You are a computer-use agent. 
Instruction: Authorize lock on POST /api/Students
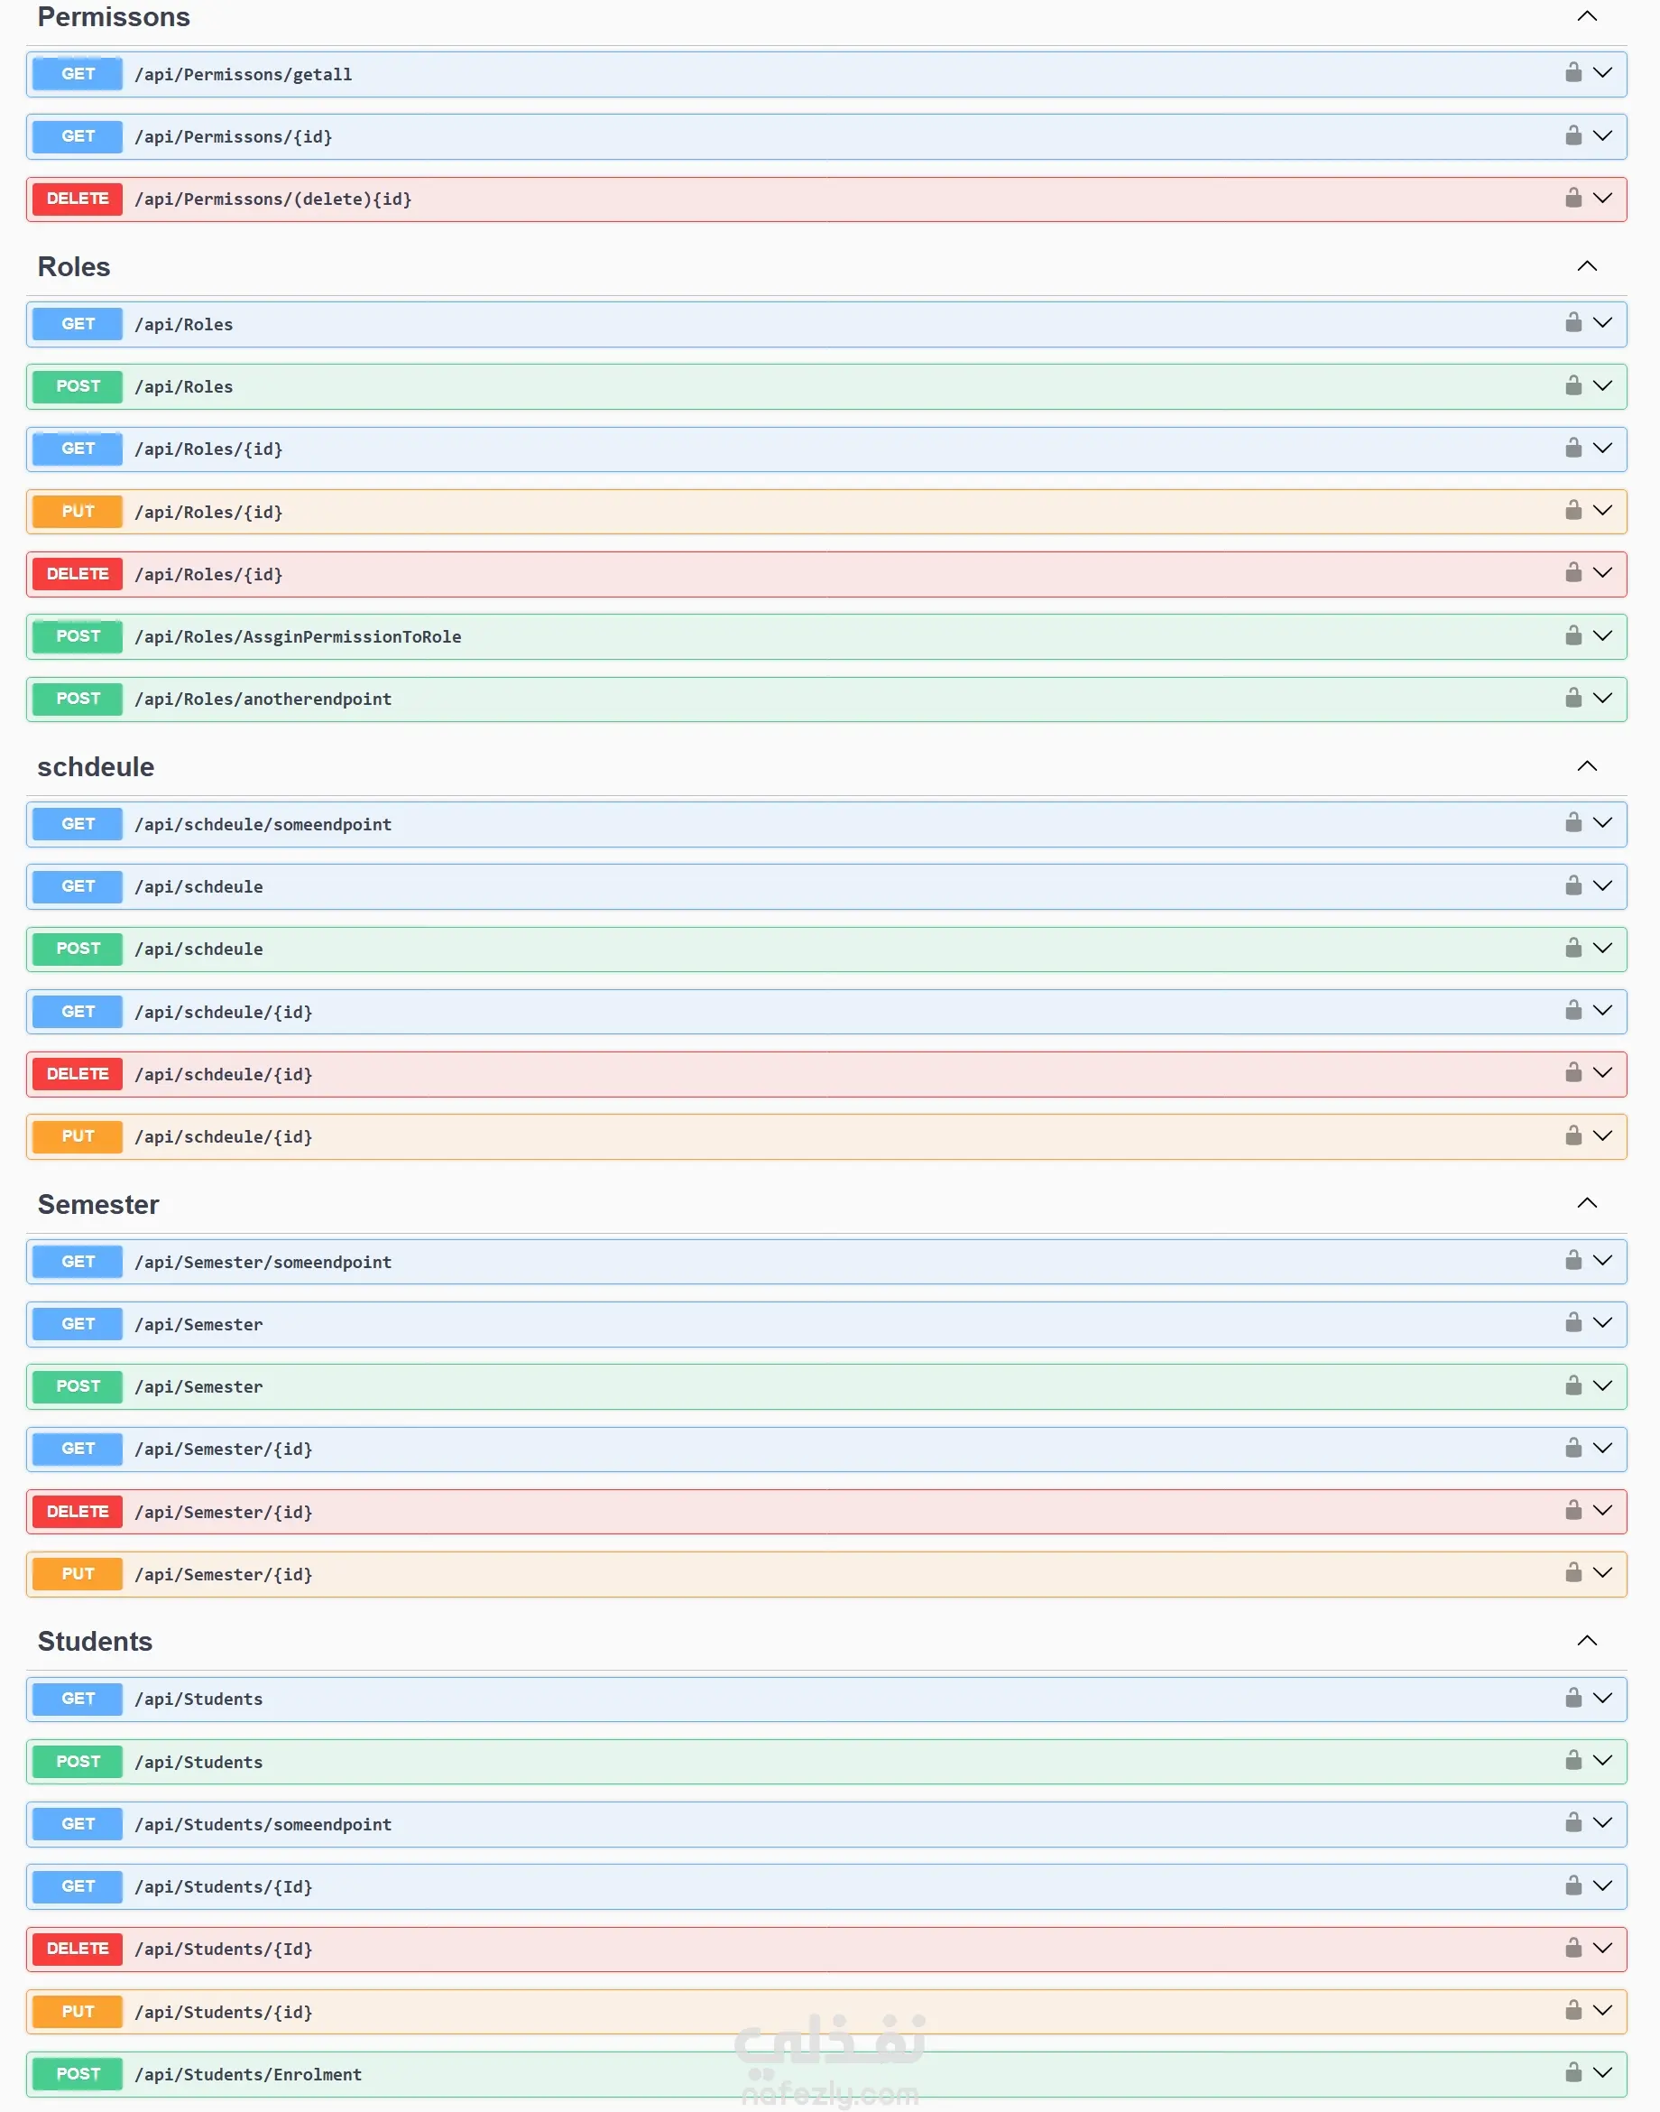pyautogui.click(x=1572, y=1759)
